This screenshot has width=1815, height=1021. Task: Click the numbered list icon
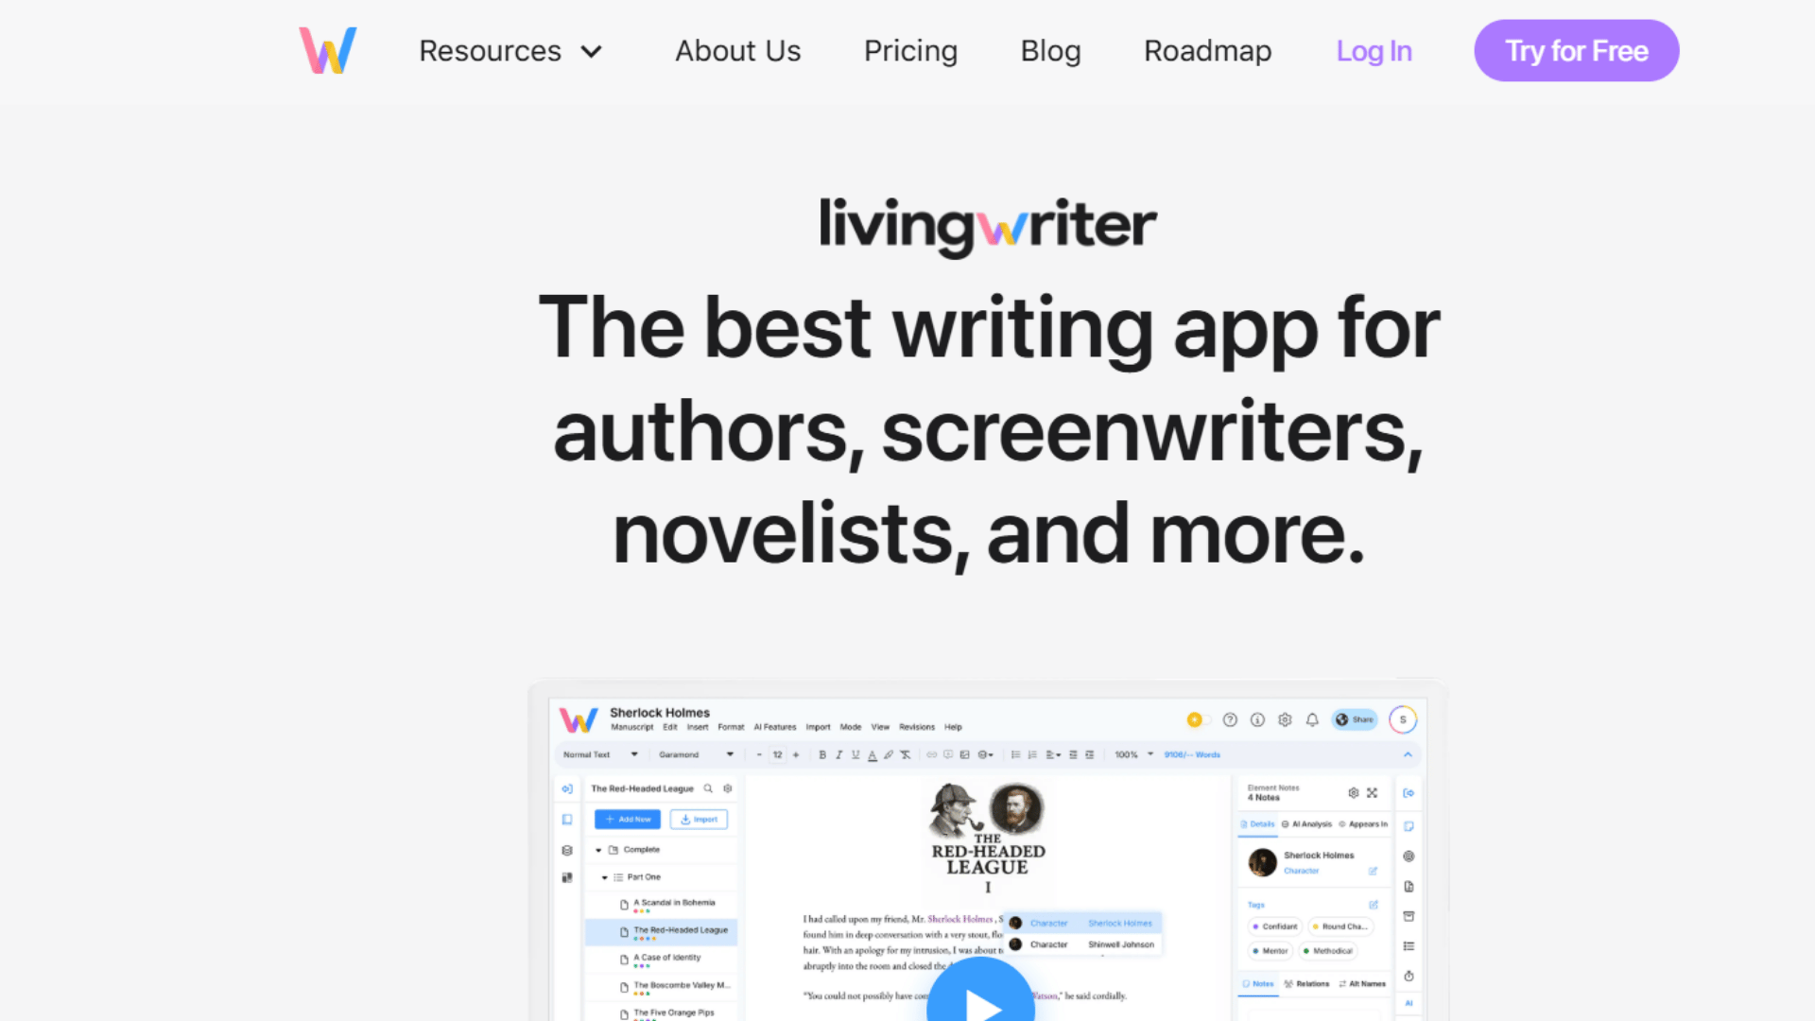coord(1032,754)
